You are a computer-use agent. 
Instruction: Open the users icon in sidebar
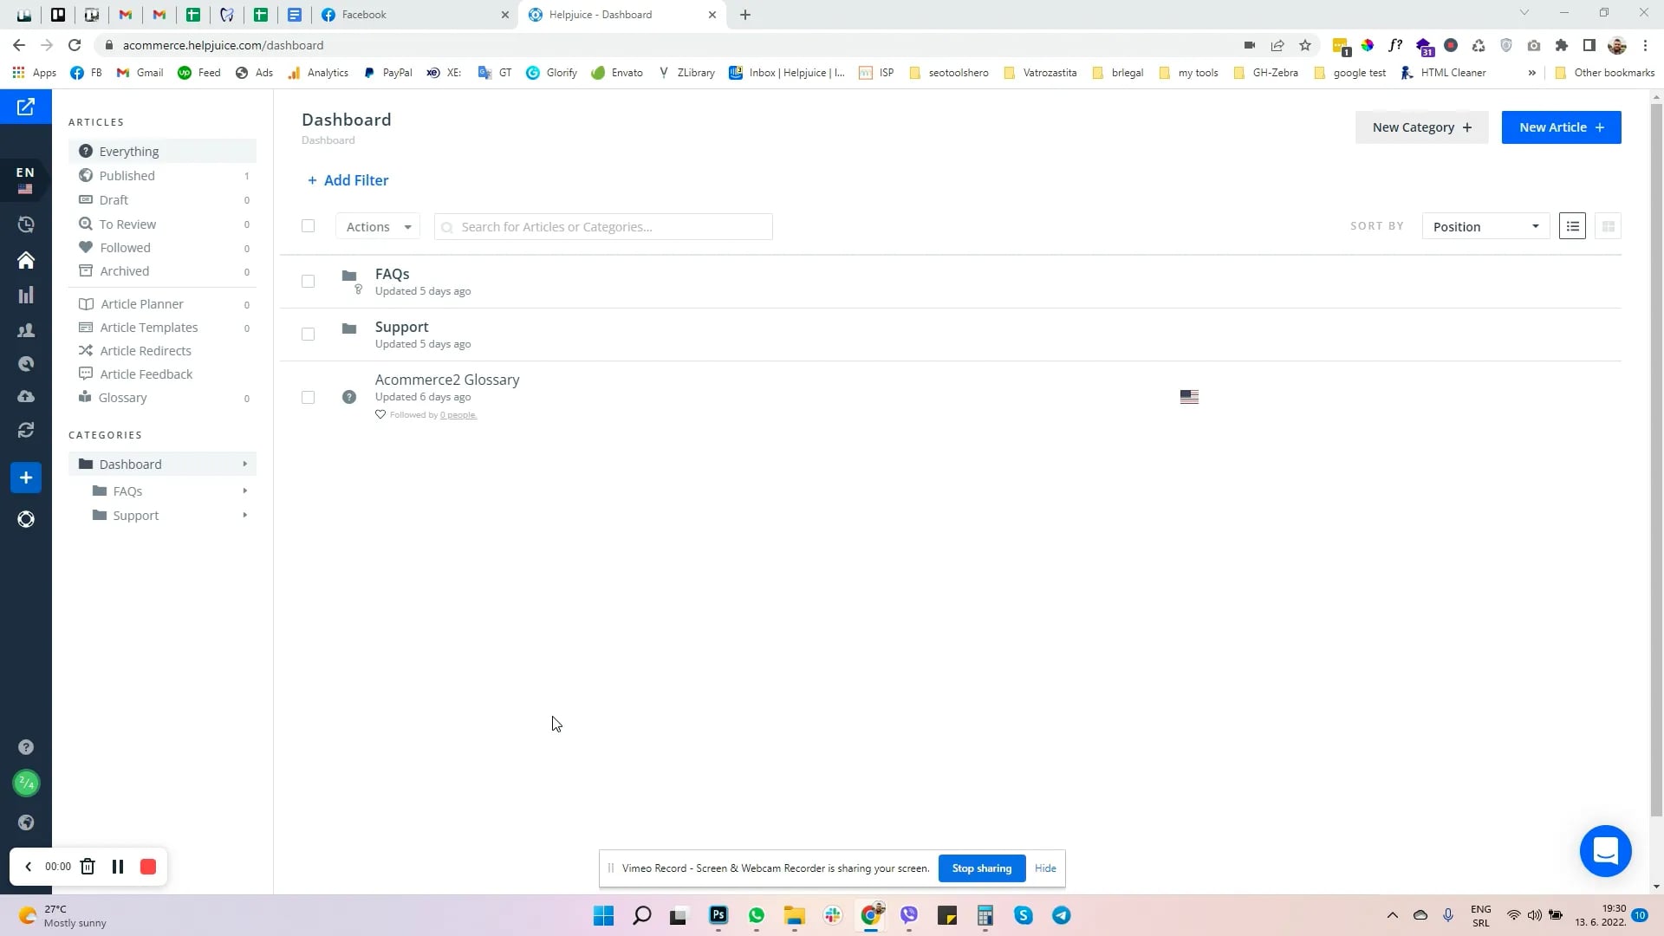(x=26, y=330)
